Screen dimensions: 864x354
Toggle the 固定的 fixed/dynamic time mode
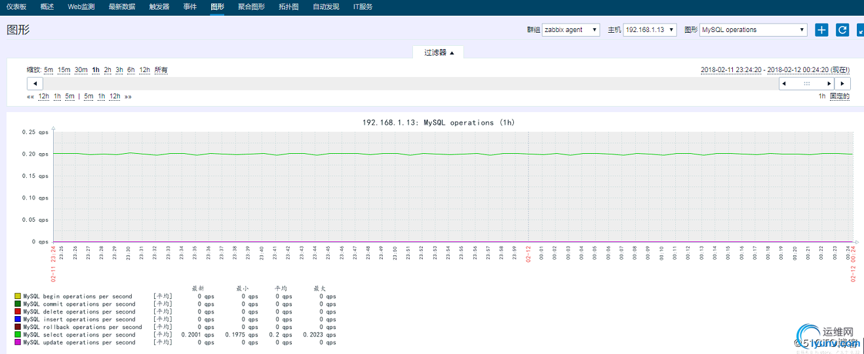coord(839,97)
